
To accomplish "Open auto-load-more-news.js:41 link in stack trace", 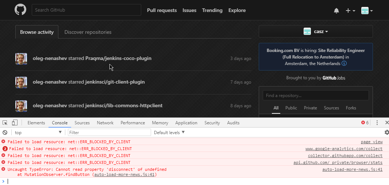I will point(124,174).
